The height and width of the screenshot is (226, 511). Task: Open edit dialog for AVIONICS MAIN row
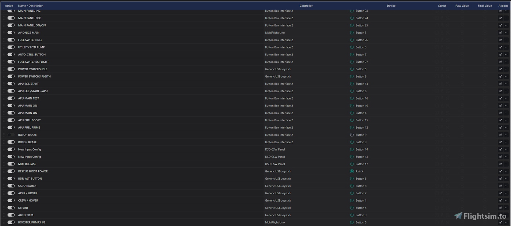click(x=500, y=33)
